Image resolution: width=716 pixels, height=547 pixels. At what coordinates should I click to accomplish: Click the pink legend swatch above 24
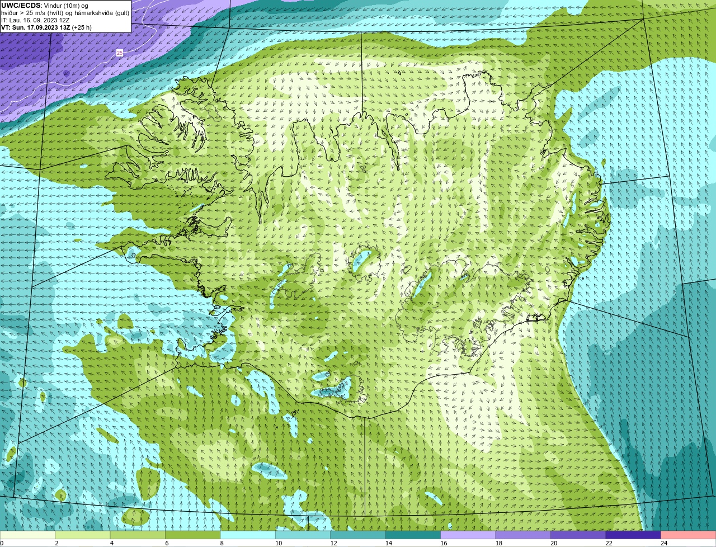point(688,535)
